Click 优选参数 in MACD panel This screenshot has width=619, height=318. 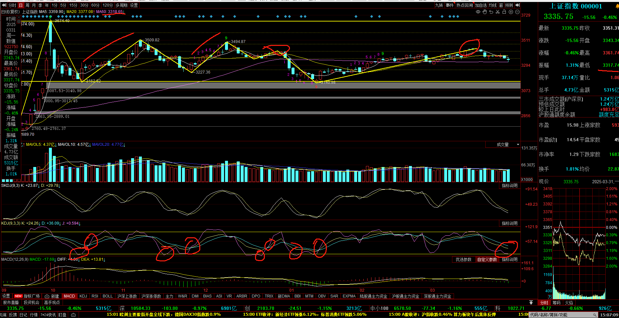click(463, 259)
